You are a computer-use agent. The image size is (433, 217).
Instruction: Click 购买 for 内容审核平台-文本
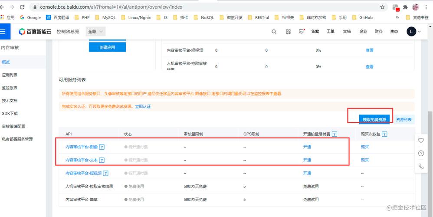pyautogui.click(x=365, y=160)
